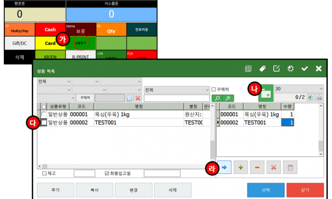Click the blue arrow move-right button
332x199 pixels.
224,167
